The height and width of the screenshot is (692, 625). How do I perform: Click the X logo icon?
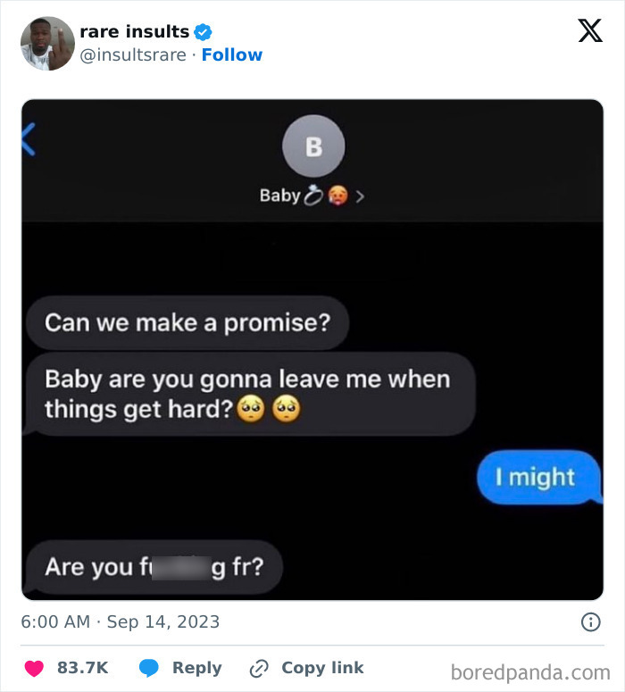tap(590, 31)
